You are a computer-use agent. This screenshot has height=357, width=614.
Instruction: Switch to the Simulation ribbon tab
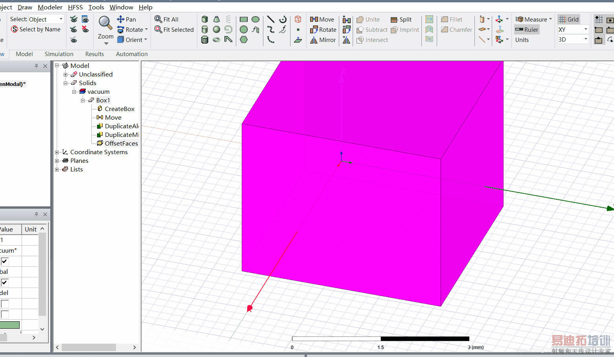(x=59, y=54)
